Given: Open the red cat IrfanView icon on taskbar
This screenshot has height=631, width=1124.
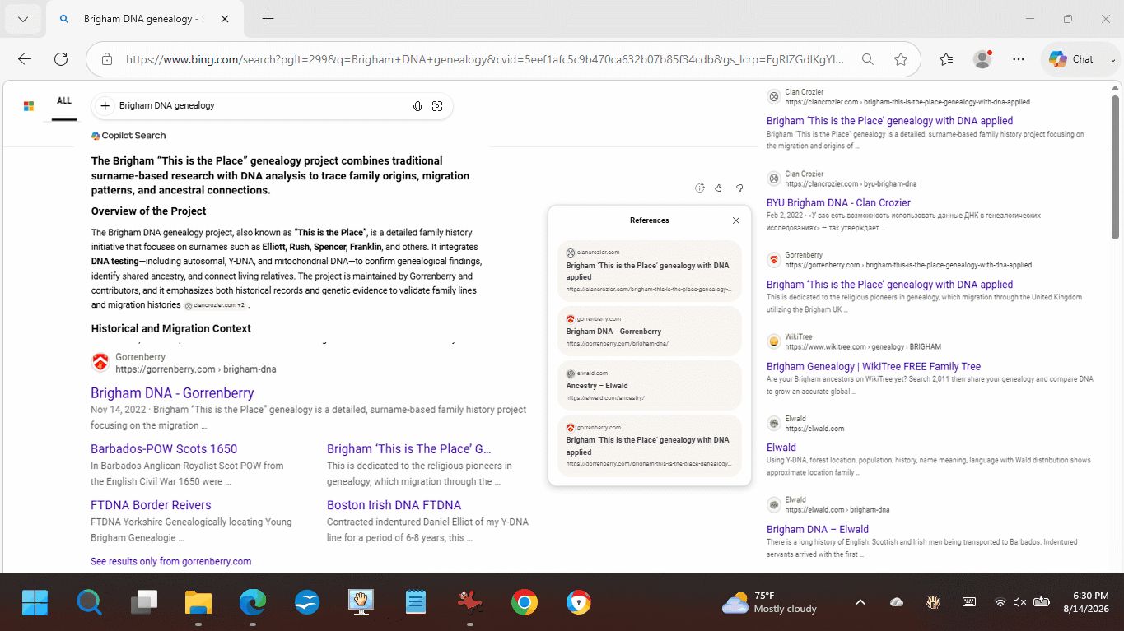Looking at the screenshot, I should pyautogui.click(x=469, y=603).
